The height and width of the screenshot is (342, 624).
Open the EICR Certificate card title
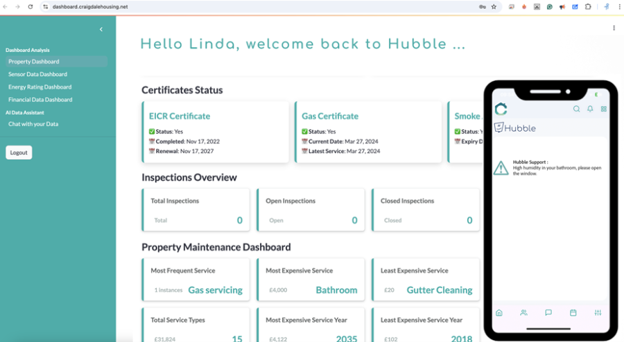tap(180, 116)
